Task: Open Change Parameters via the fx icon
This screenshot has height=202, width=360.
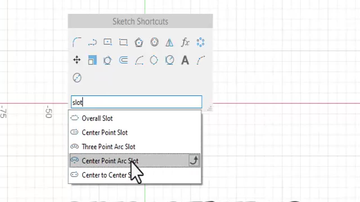Action: [185, 42]
